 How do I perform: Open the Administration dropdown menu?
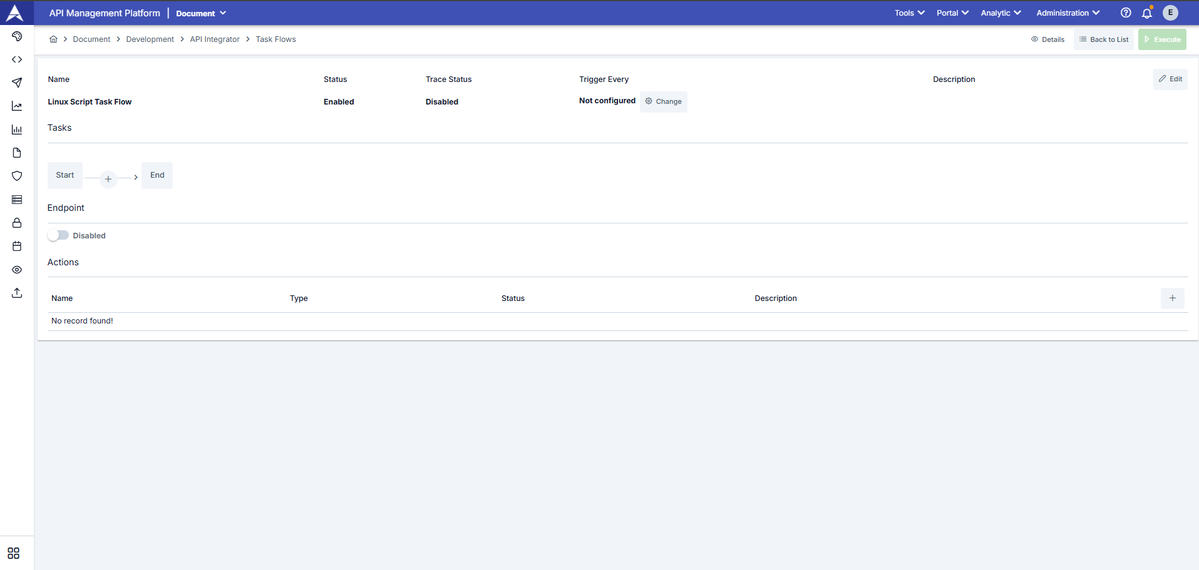coord(1068,13)
